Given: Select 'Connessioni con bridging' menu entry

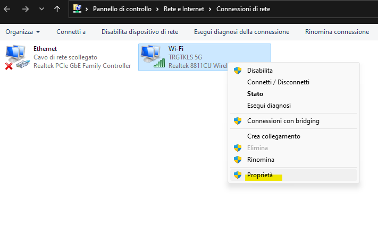Looking at the screenshot, I should [283, 121].
